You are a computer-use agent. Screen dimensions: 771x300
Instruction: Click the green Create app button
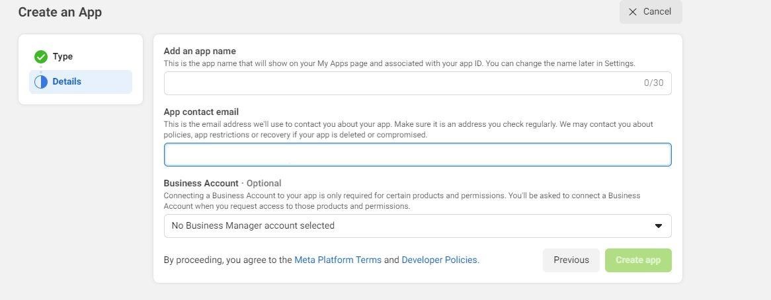pyautogui.click(x=638, y=260)
